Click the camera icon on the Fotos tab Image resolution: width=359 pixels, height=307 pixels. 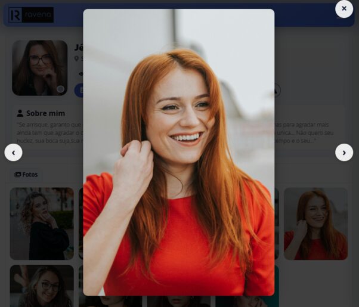click(17, 175)
